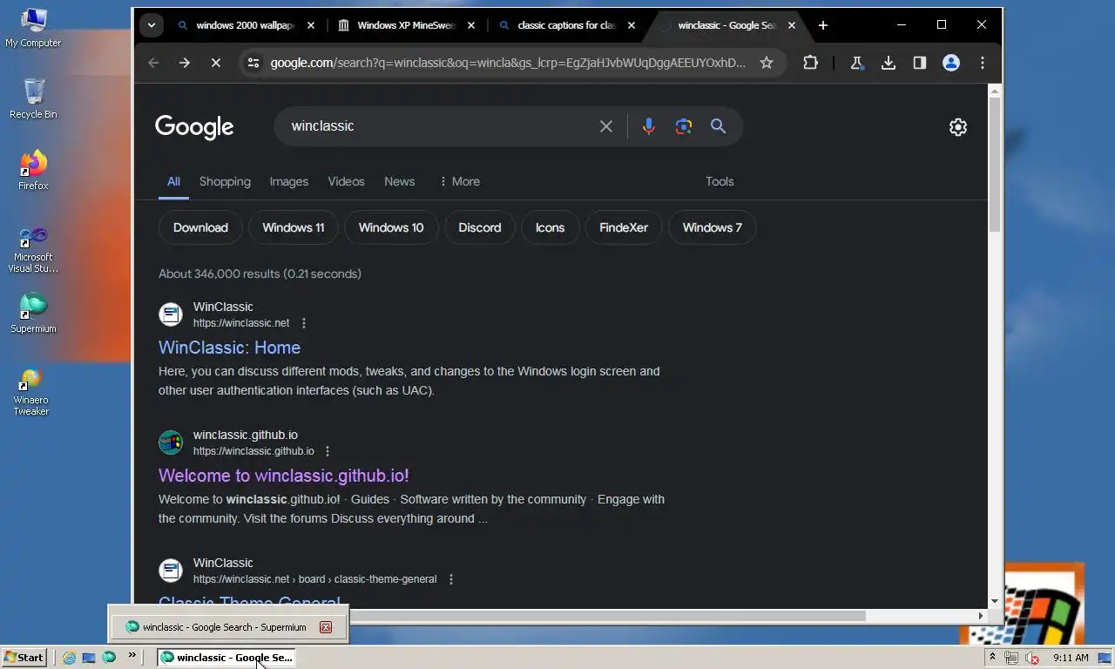The image size is (1115, 669).
Task: Open a new browser tab
Action: tap(823, 25)
